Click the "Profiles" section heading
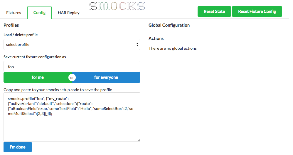The width and height of the screenshot is (293, 155). click(x=11, y=25)
